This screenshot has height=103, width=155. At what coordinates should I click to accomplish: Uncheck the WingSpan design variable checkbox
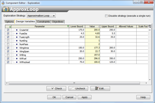point(8,51)
